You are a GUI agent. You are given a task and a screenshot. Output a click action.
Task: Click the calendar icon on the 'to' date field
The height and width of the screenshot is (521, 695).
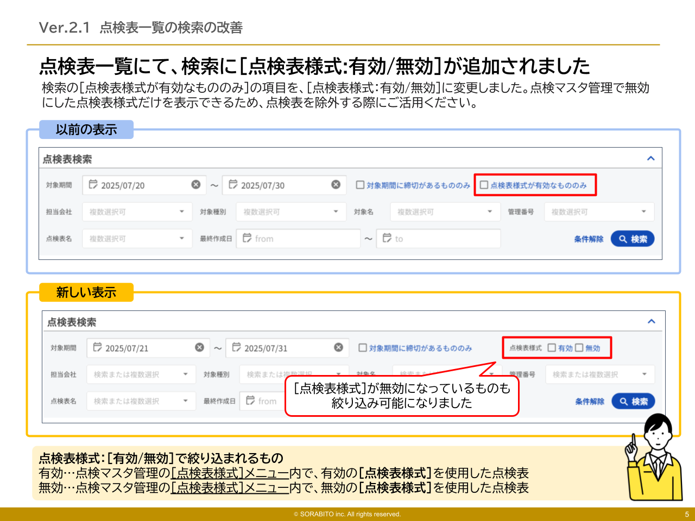[x=387, y=238]
